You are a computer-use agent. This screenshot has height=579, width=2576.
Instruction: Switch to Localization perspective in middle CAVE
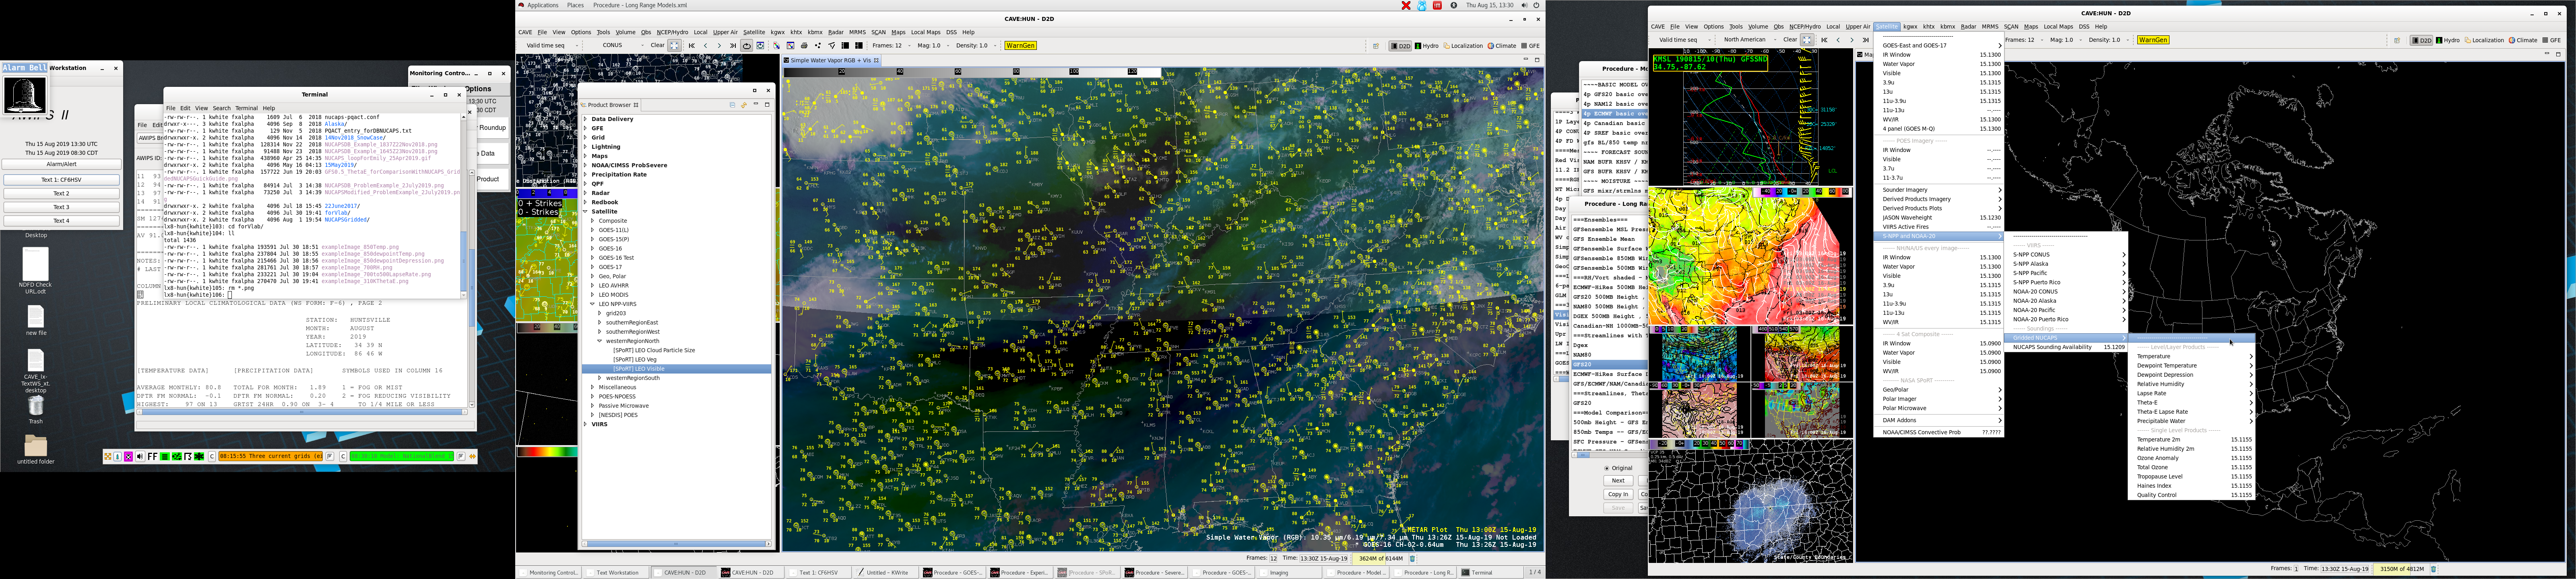coord(1463,46)
